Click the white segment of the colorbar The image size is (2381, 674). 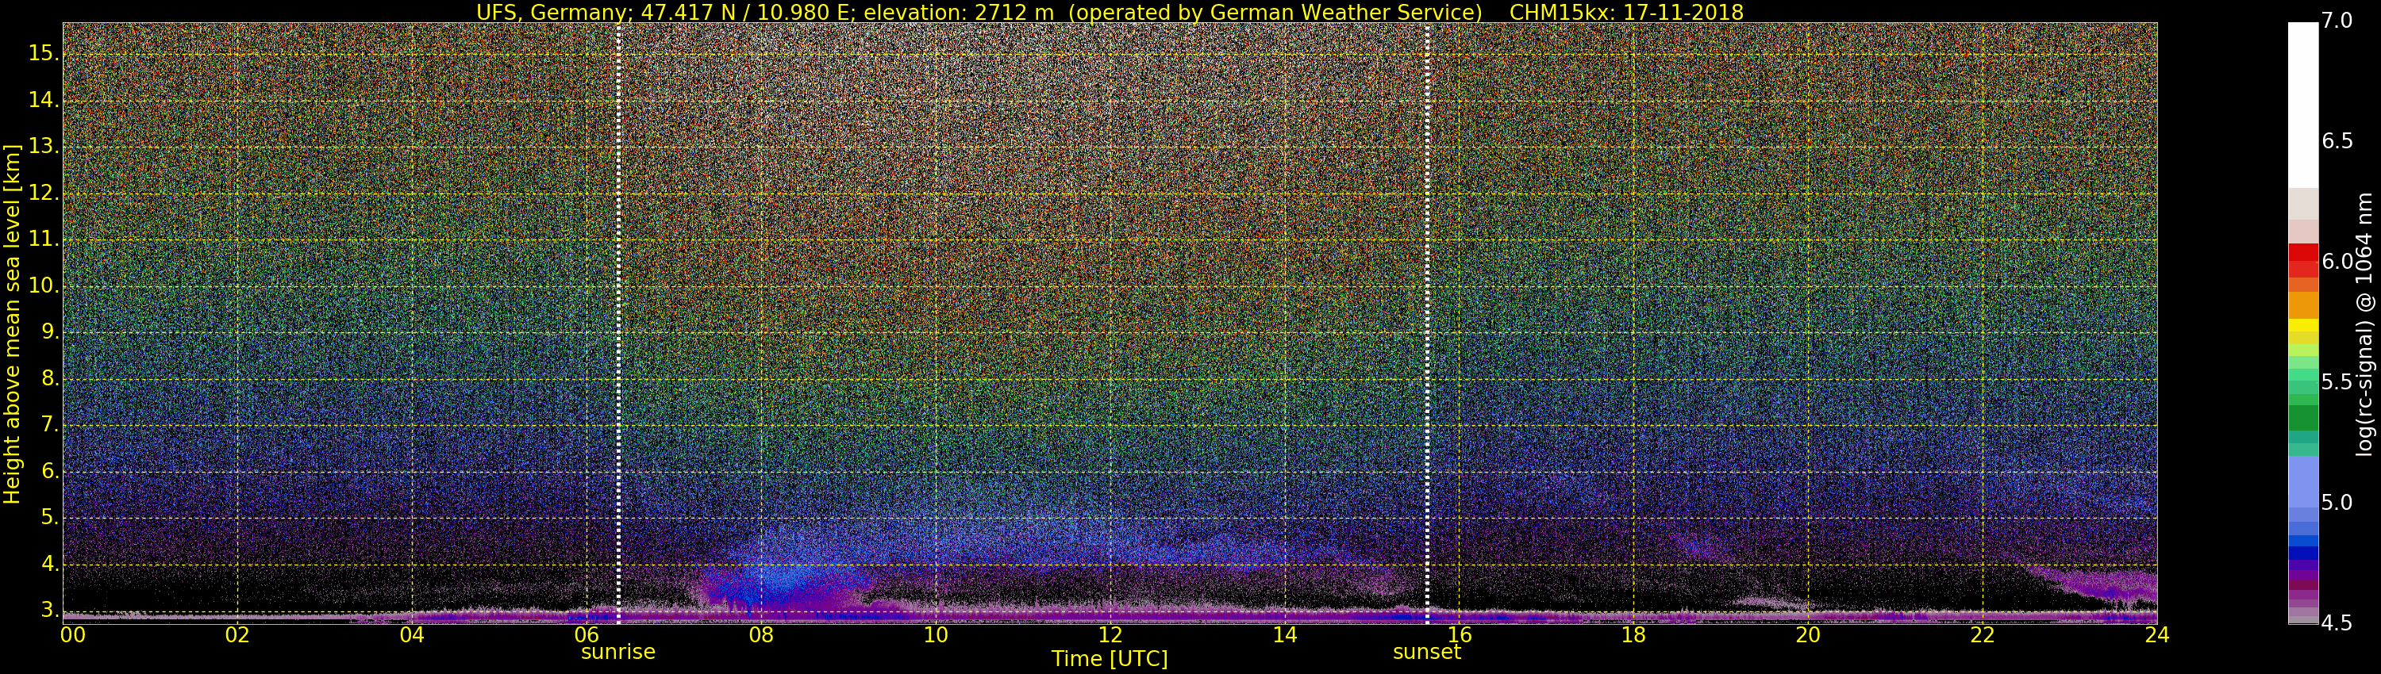point(2303,105)
